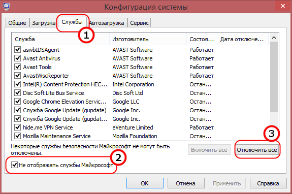Click the system configuration title bar icon
This screenshot has height=194, width=292.
[x=6, y=6]
